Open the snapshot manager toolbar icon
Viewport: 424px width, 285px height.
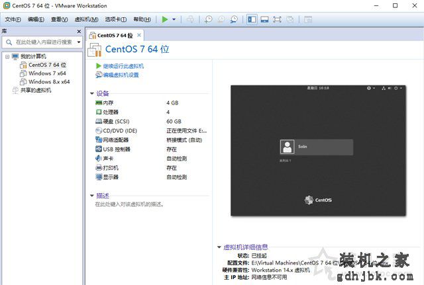pyautogui.click(x=234, y=19)
